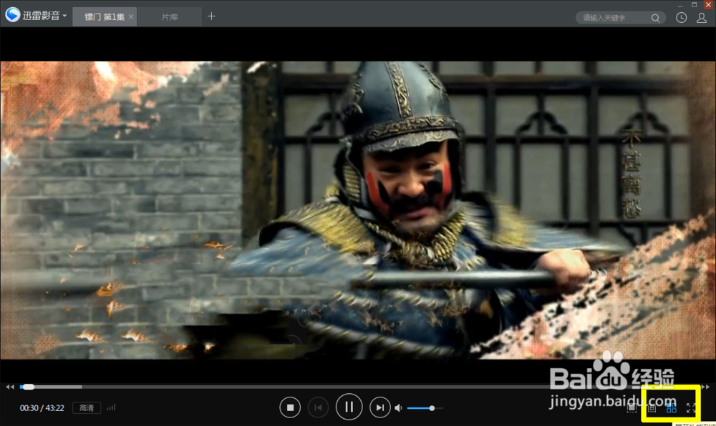Screen dimensions: 716x426
Task: Stop video playback
Action: pos(290,407)
